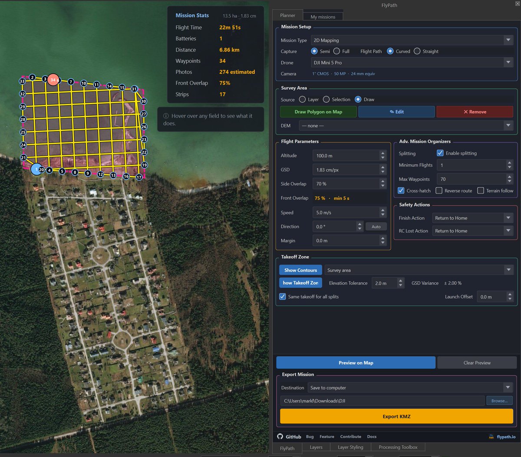
Task: Switch to the My missions tab
Action: [323, 16]
